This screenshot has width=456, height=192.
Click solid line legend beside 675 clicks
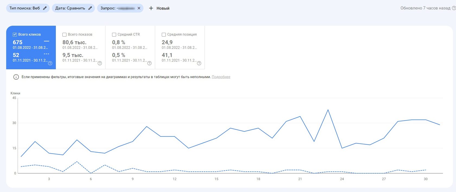click(46, 41)
